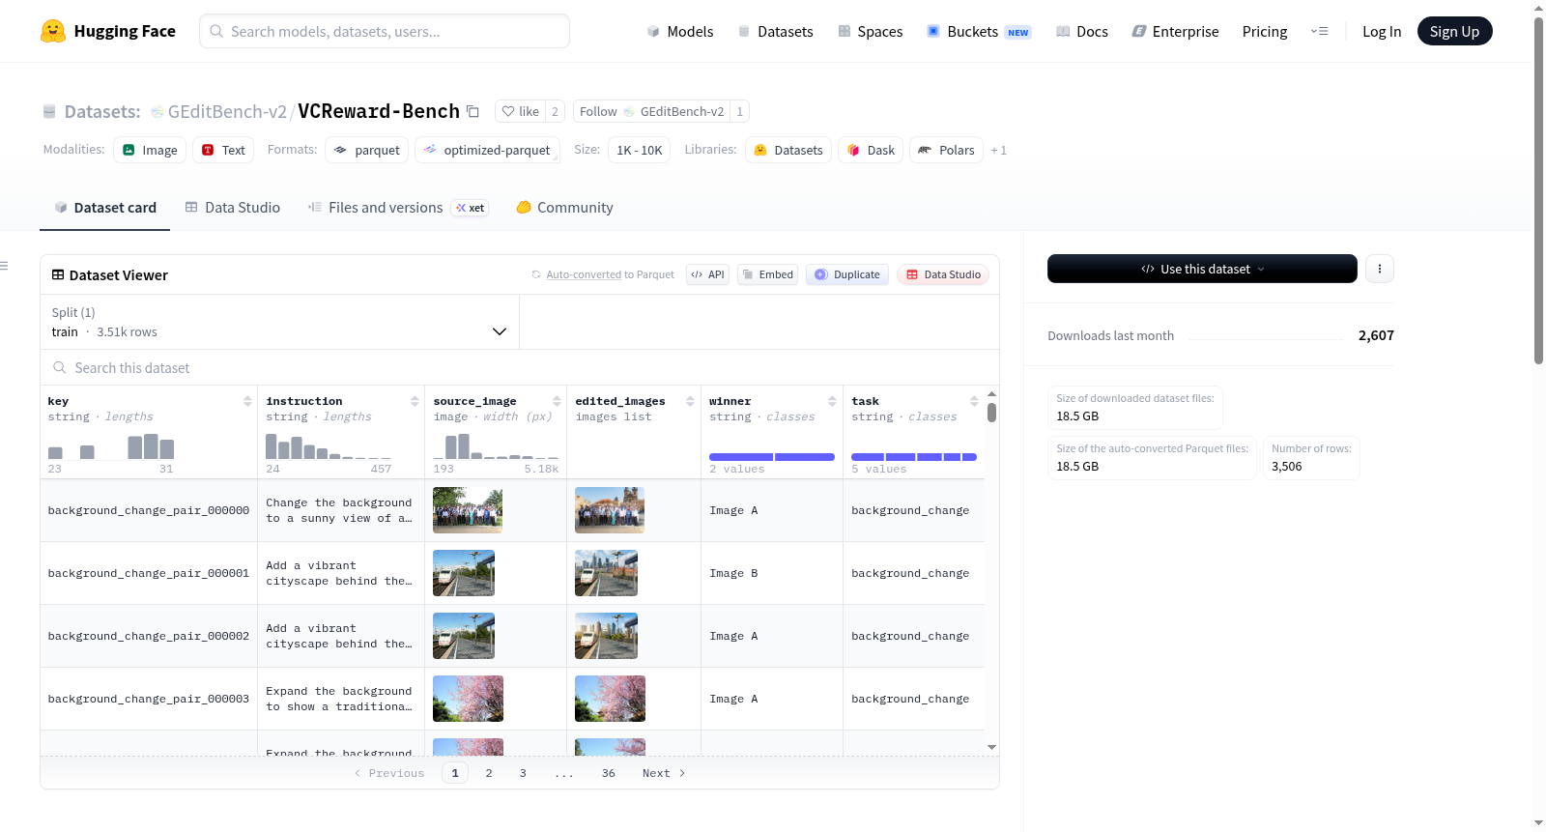Viewport: 1546px width, 832px height.
Task: Go to page 2 of dataset rows
Action: click(x=489, y=773)
